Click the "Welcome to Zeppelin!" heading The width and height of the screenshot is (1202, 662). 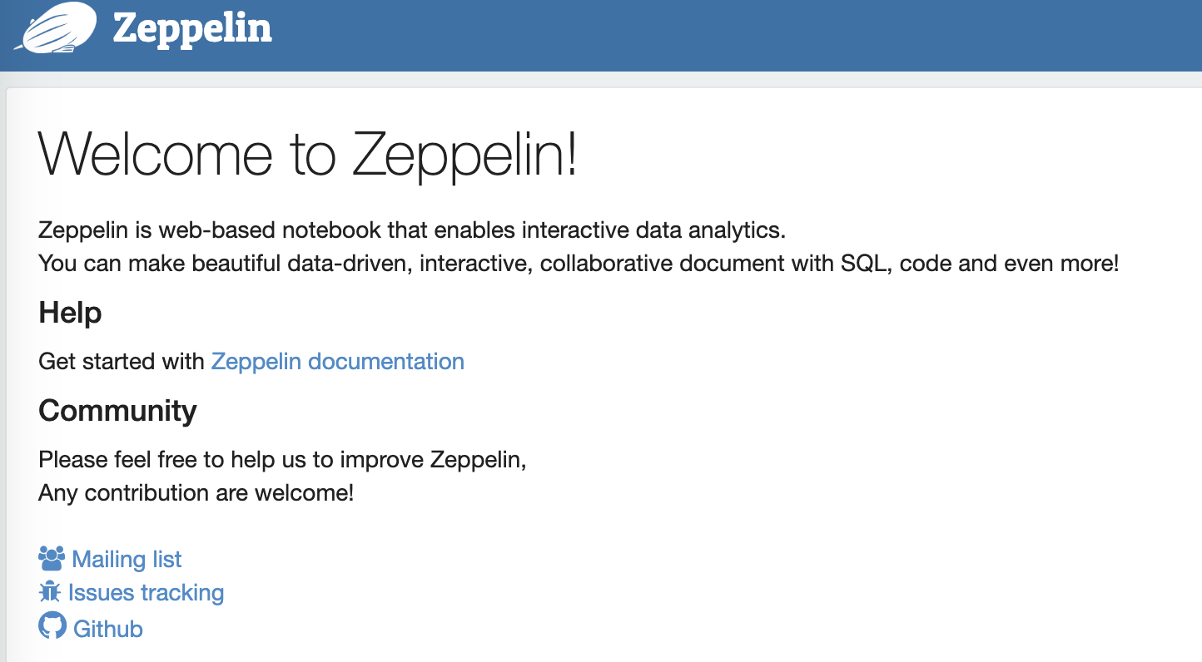pos(307,155)
